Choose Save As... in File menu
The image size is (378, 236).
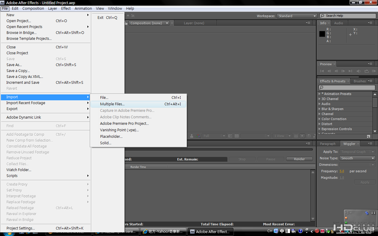pos(45,65)
